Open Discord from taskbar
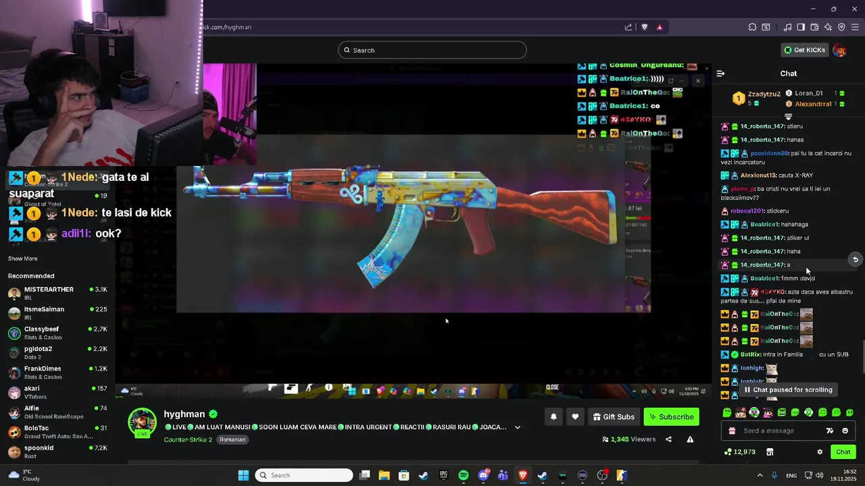Viewport: 865px width, 486px height. 483,475
